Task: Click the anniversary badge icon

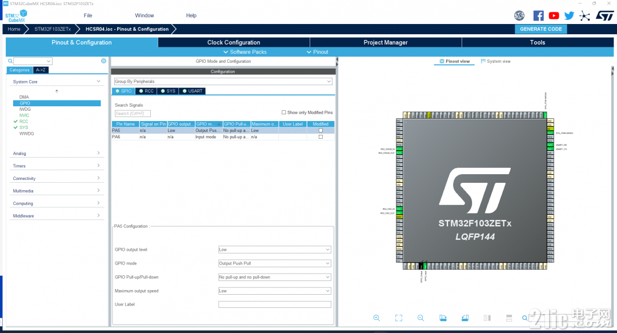Action: (519, 16)
